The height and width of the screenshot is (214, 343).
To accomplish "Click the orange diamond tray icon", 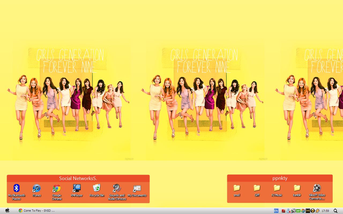I will (x=318, y=211).
